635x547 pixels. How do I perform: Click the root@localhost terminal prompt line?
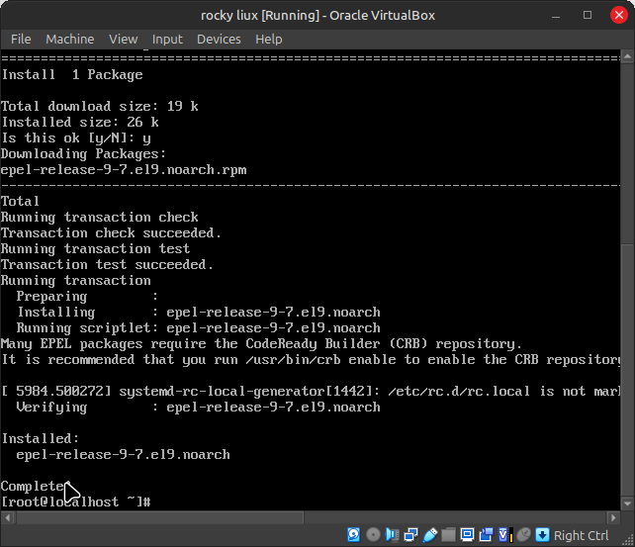pos(75,502)
